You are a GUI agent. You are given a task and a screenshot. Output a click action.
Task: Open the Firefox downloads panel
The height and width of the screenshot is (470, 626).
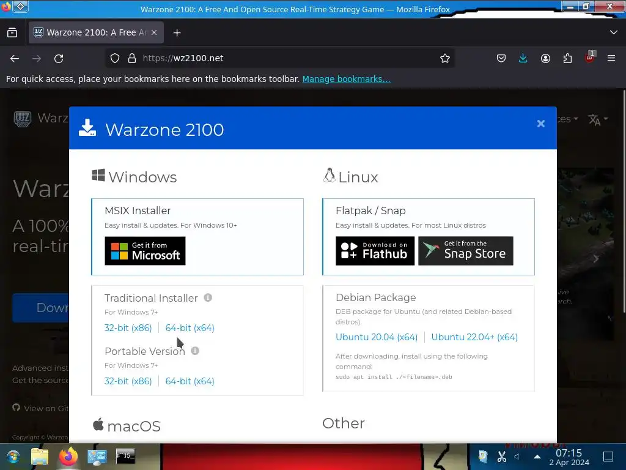point(523,58)
